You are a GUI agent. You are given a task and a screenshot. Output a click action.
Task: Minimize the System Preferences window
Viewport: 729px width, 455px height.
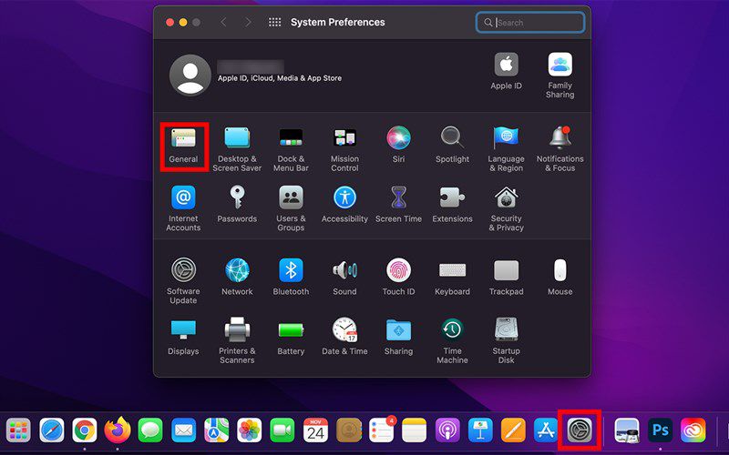click(183, 22)
